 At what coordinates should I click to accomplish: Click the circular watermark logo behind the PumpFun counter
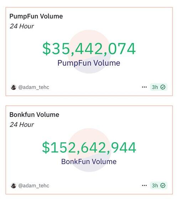pos(89,52)
